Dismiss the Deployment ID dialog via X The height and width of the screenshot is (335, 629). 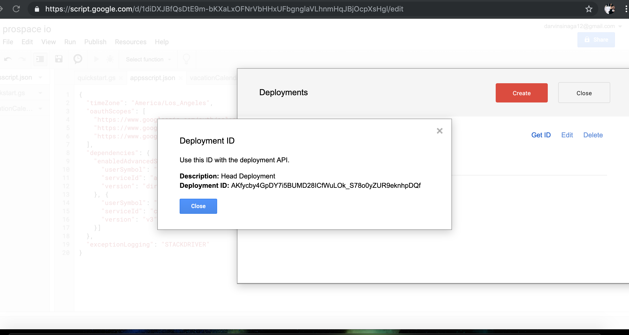tap(439, 131)
